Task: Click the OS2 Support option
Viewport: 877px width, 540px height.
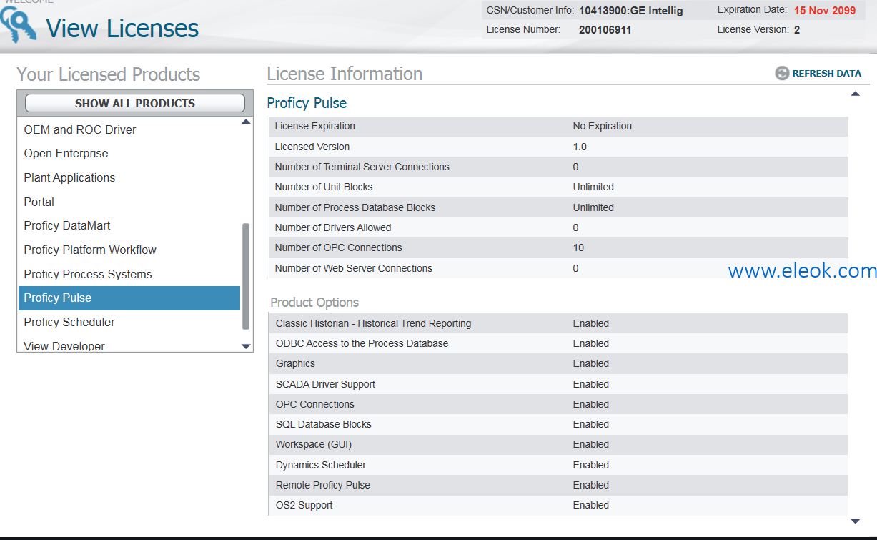Action: click(x=304, y=505)
